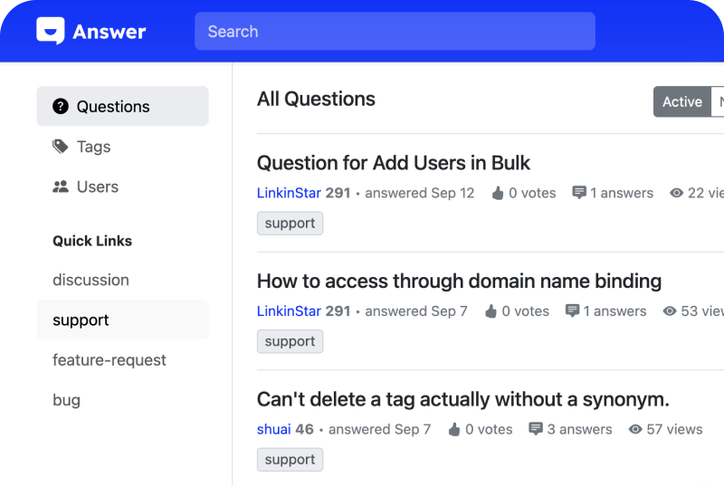Click support tag under domain name binding question
Image resolution: width=724 pixels, height=486 pixels.
coord(290,341)
